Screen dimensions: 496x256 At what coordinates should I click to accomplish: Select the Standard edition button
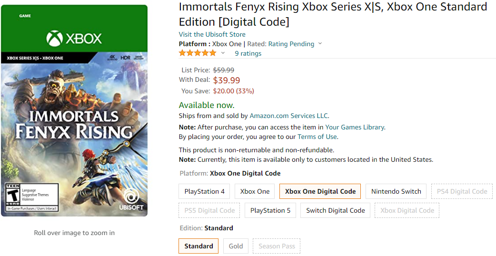pos(198,246)
